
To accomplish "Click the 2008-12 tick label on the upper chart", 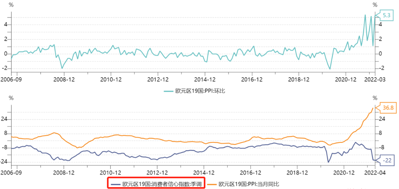I will [x=64, y=79].
